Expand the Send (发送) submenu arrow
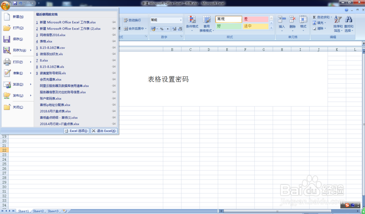Screen dimensions: 365x214 click(31, 84)
